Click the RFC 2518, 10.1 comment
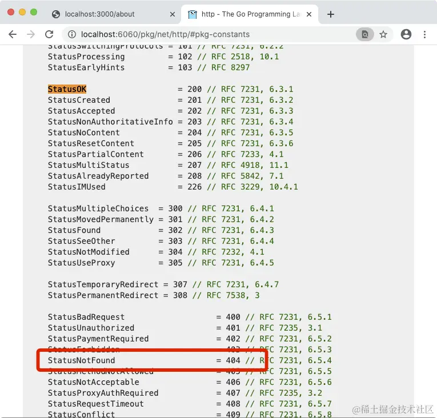437x418 pixels. point(238,57)
